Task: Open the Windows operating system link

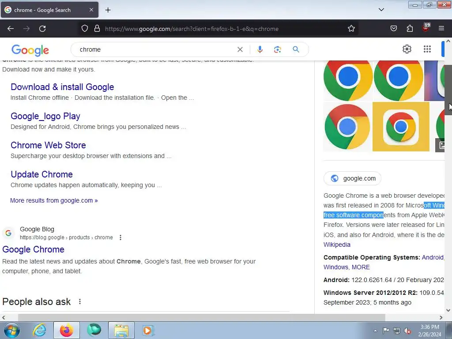Action: point(336,267)
